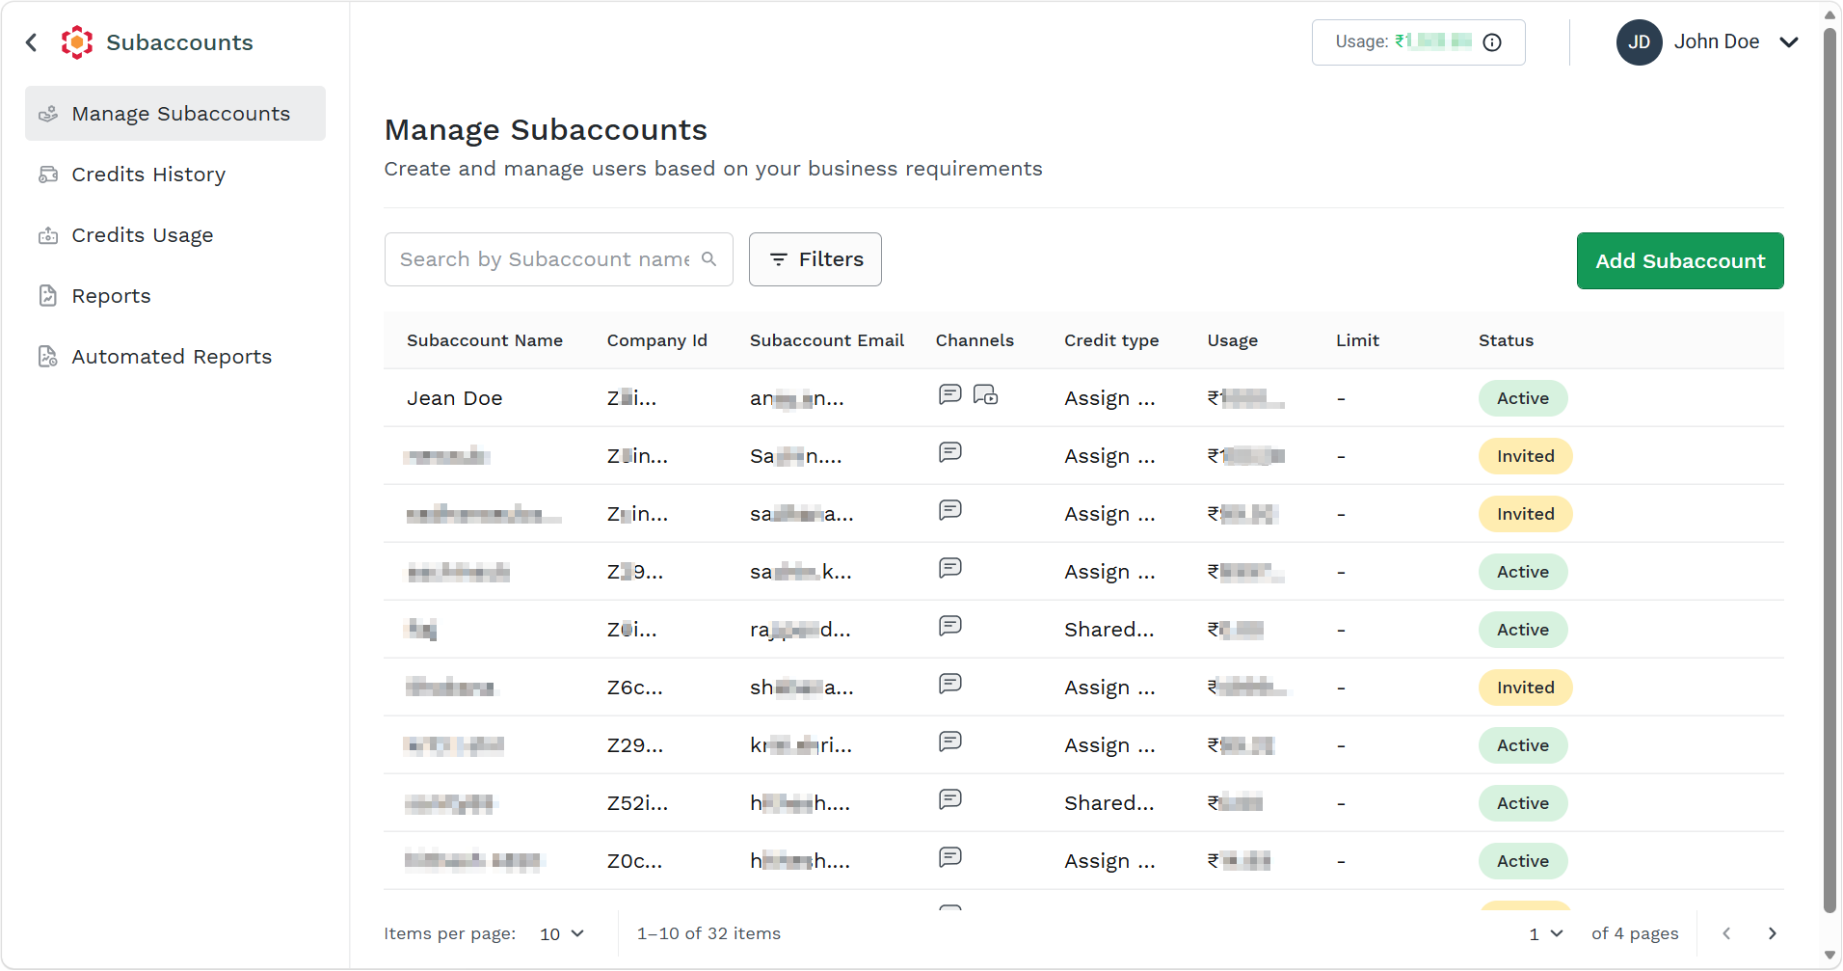
Task: Expand the John Doe account menu
Action: point(1789,42)
